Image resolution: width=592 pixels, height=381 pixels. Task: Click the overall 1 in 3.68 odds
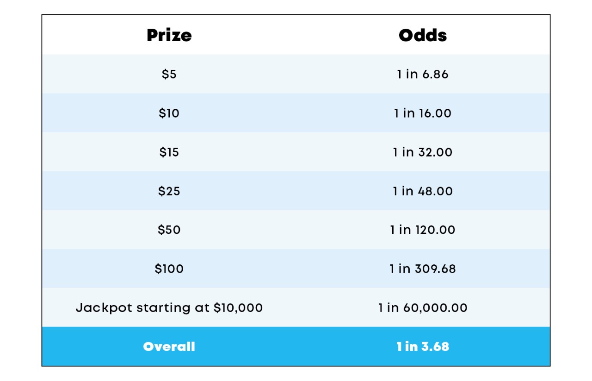(423, 346)
